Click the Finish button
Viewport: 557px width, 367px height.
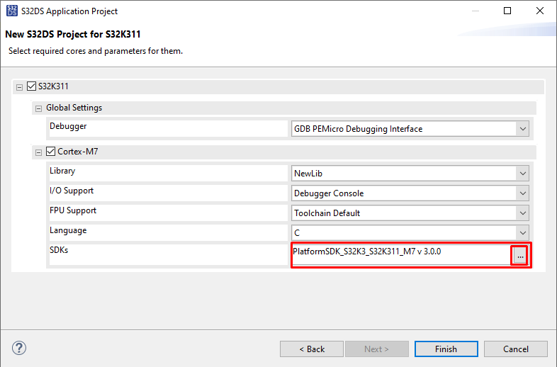(446, 349)
